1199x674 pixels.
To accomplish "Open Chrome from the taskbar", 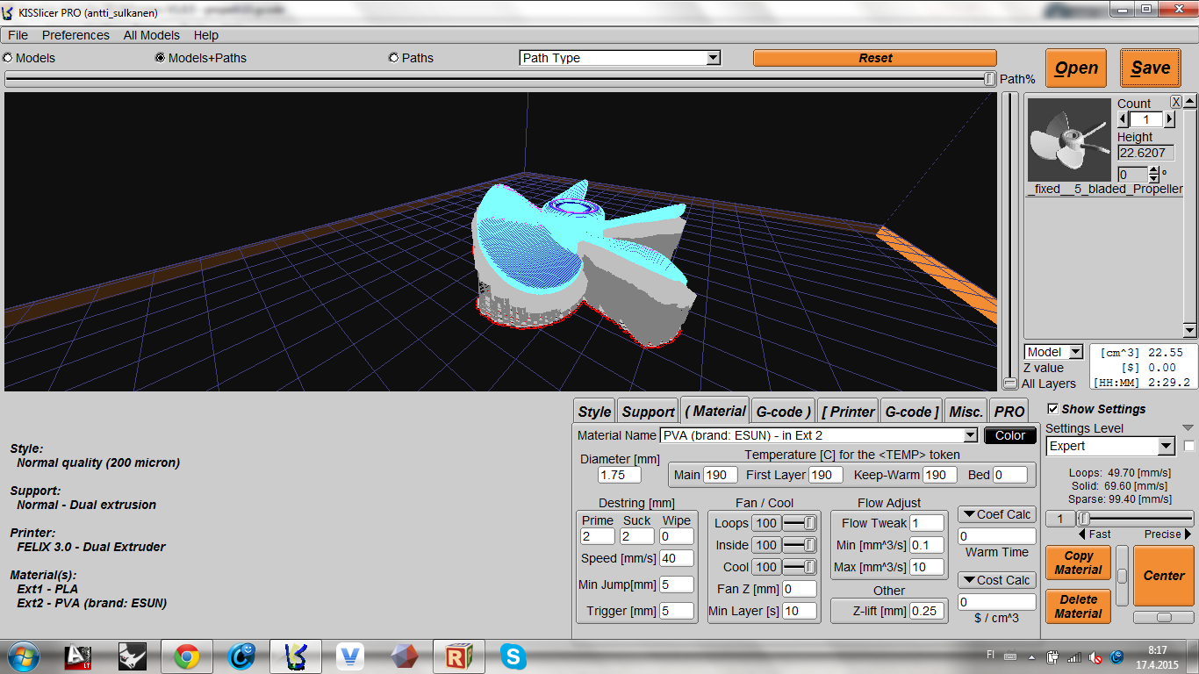I will [x=186, y=656].
